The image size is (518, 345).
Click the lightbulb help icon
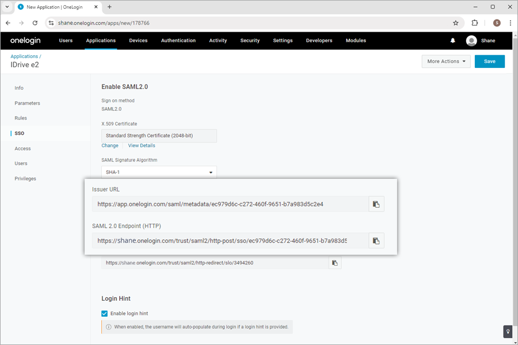click(508, 331)
